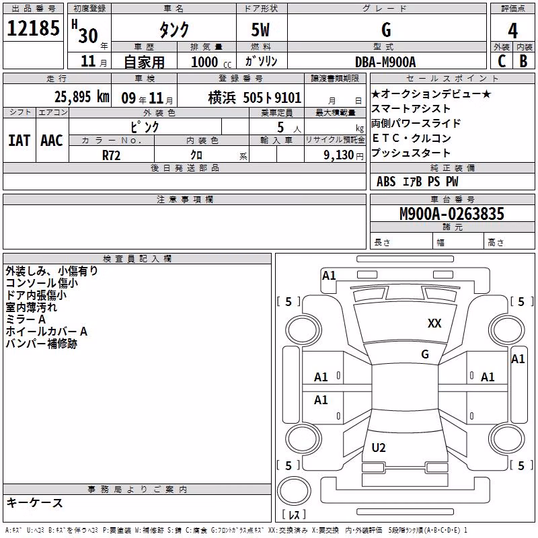Screen dimensions: 538x538
Task: Click the U2 dent mark on diagram
Action: click(x=379, y=447)
